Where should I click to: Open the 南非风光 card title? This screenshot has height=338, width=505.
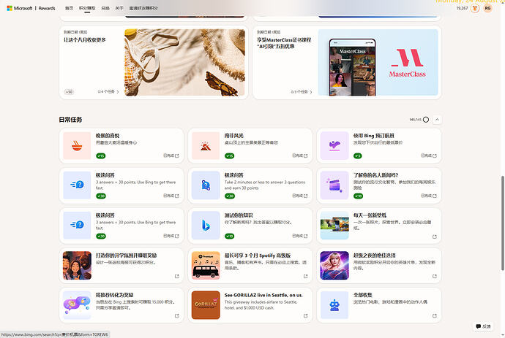click(234, 136)
